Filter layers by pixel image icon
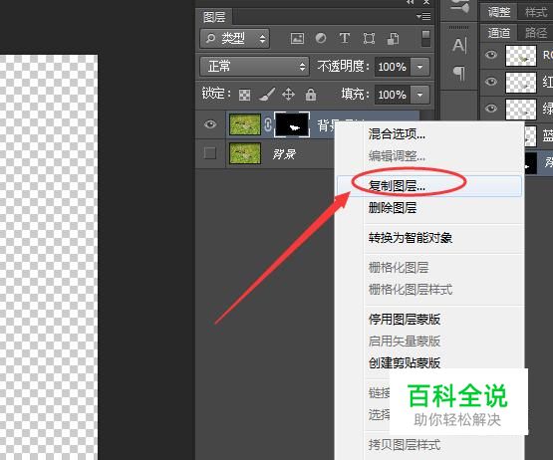Image resolution: width=553 pixels, height=460 pixels. (x=297, y=38)
